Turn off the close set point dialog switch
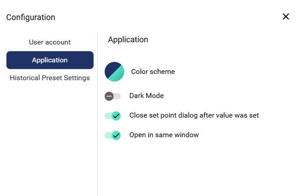The width and height of the screenshot is (300, 196). (113, 116)
